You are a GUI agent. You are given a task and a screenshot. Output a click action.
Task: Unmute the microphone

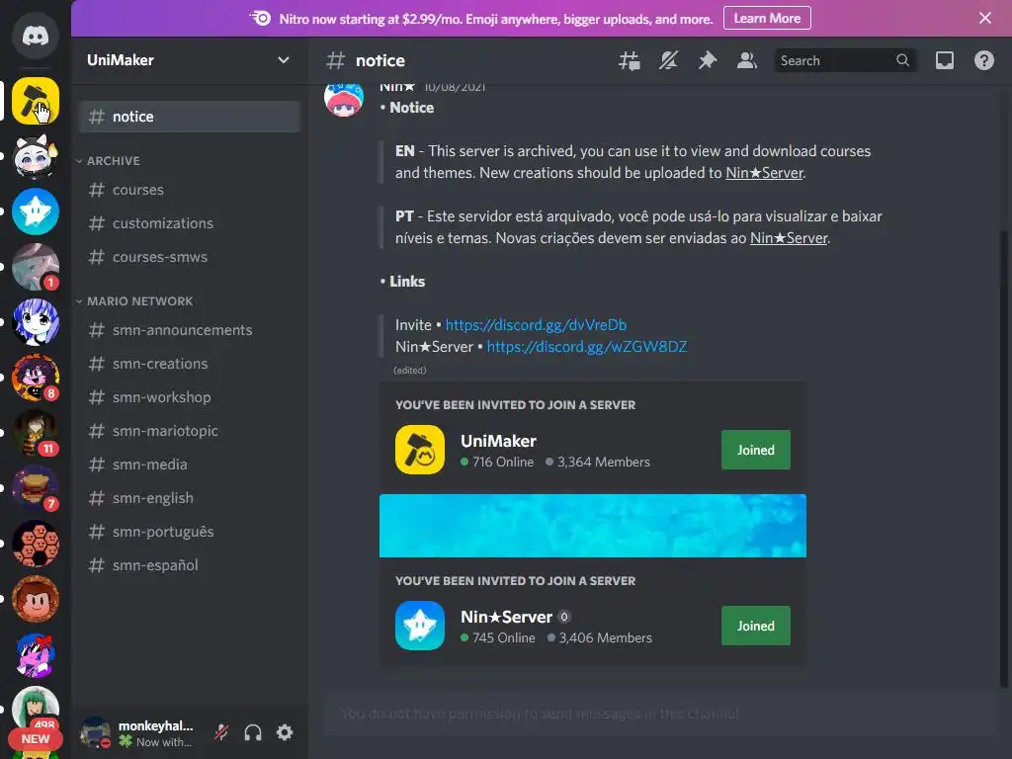(x=221, y=732)
